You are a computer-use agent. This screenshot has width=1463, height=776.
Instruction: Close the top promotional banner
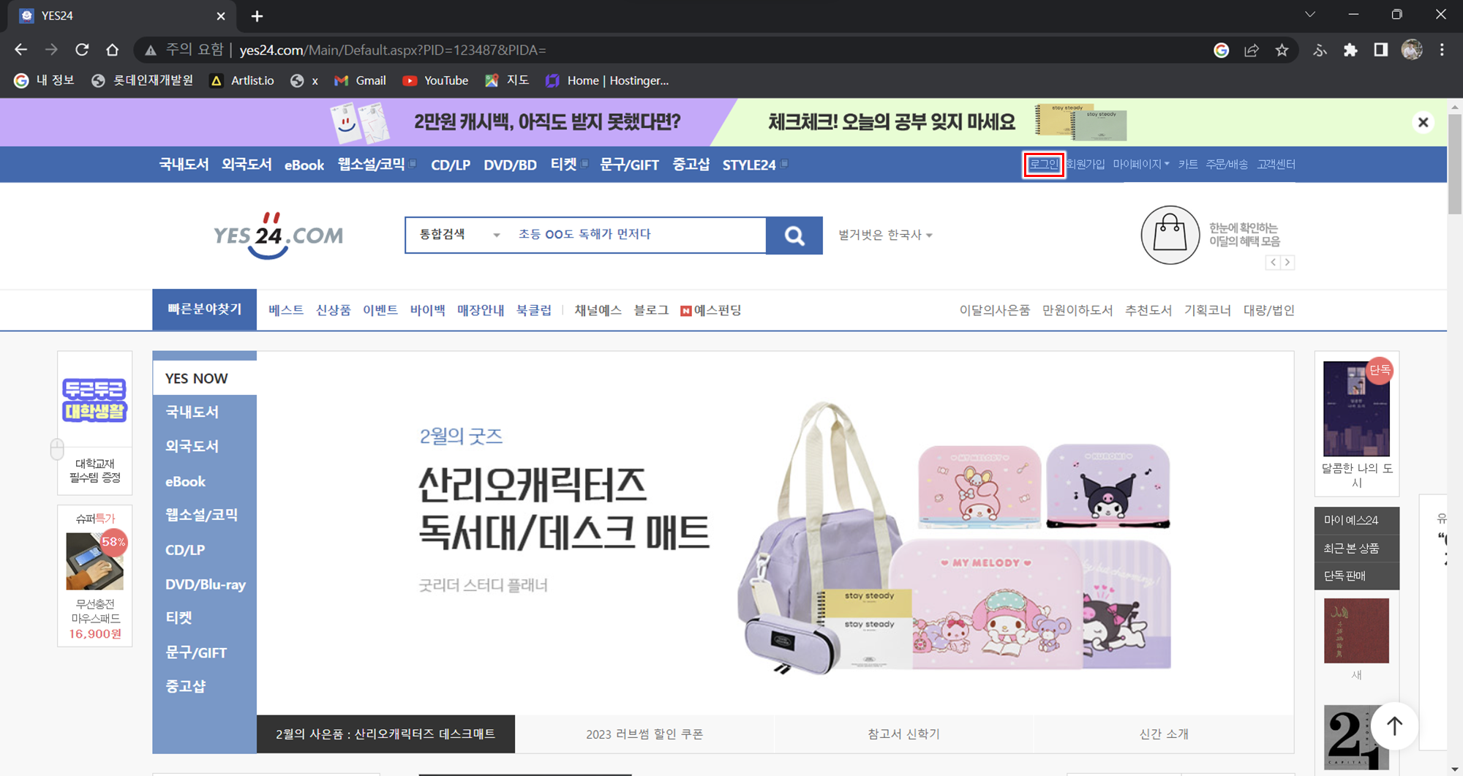click(1423, 122)
